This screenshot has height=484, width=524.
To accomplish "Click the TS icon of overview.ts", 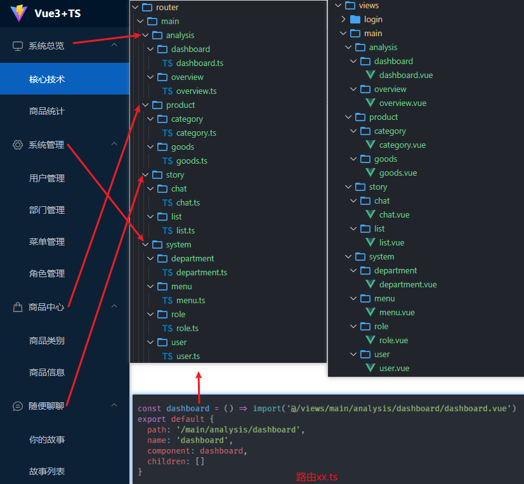I will 167,91.
